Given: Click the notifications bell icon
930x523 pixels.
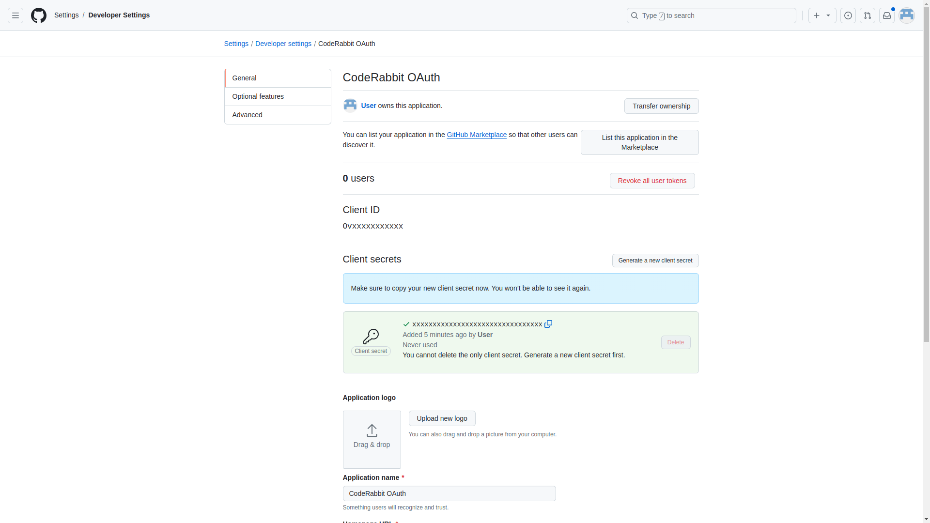Looking at the screenshot, I should [887, 15].
